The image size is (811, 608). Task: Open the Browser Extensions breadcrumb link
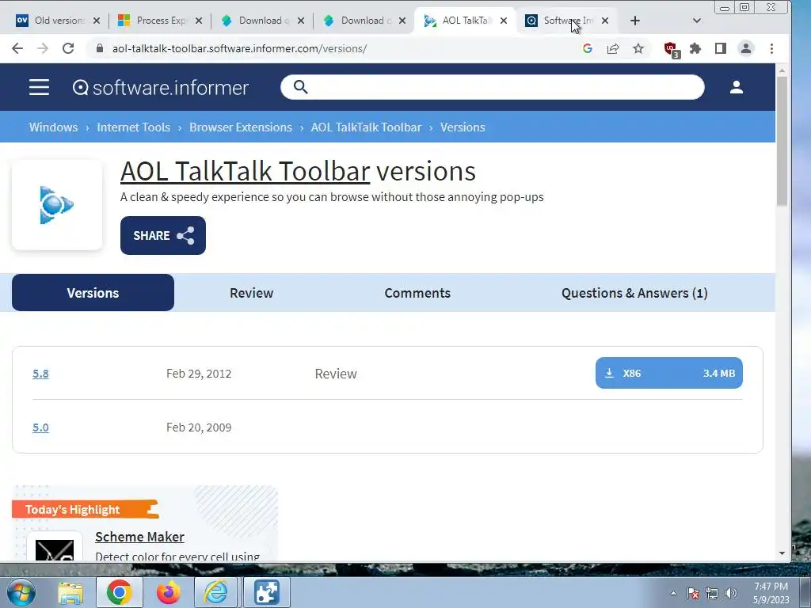(x=241, y=127)
